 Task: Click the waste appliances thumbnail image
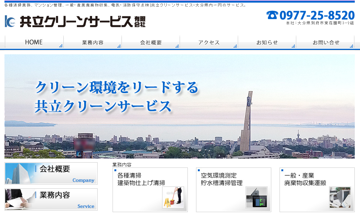point(340,198)
